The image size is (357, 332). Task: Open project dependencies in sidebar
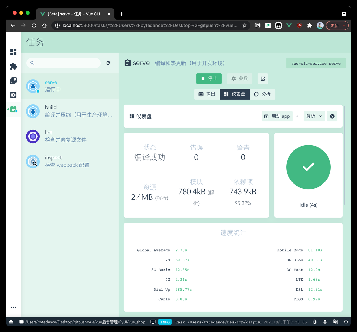tap(13, 81)
